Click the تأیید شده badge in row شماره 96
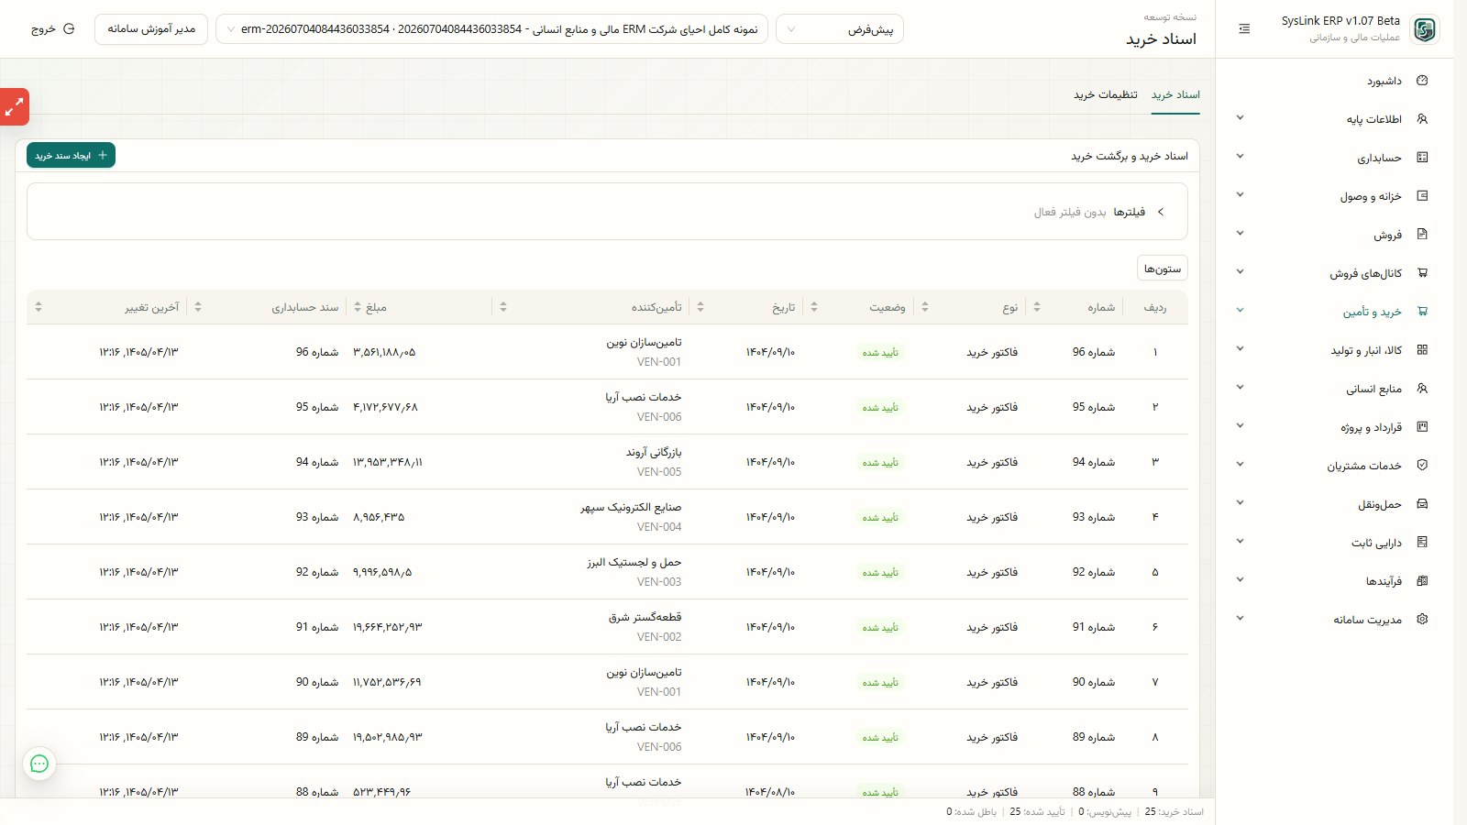Image resolution: width=1467 pixels, height=825 pixels. (880, 352)
